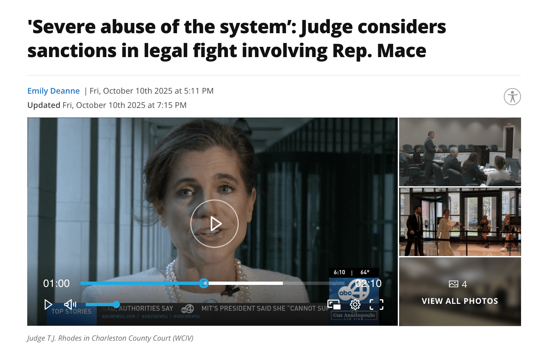Mute the video with the speaker icon
Image resolution: width=540 pixels, height=346 pixels.
coord(70,304)
